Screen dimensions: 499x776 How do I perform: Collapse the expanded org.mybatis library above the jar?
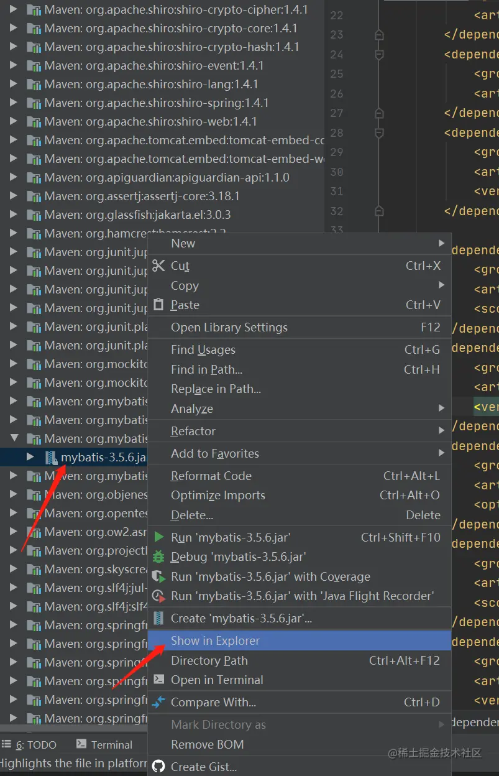pyautogui.click(x=14, y=439)
